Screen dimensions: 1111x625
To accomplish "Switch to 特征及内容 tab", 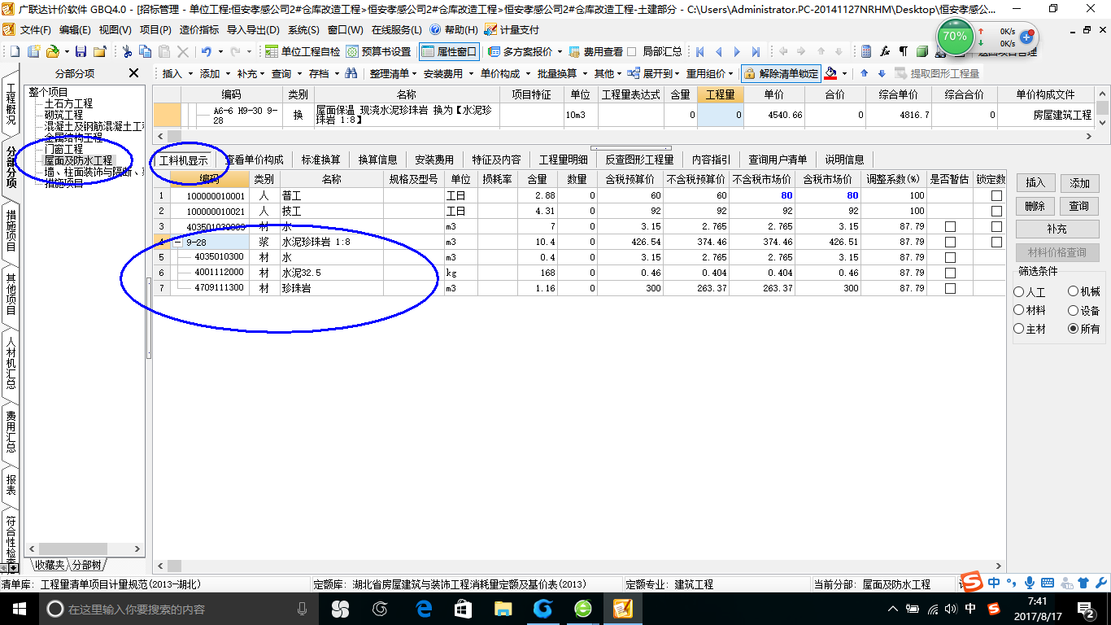I will tap(496, 160).
